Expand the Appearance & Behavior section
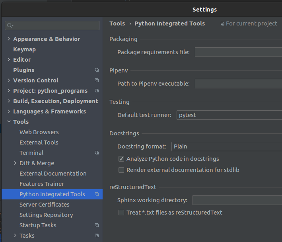This screenshot has height=242, width=282. [9, 39]
